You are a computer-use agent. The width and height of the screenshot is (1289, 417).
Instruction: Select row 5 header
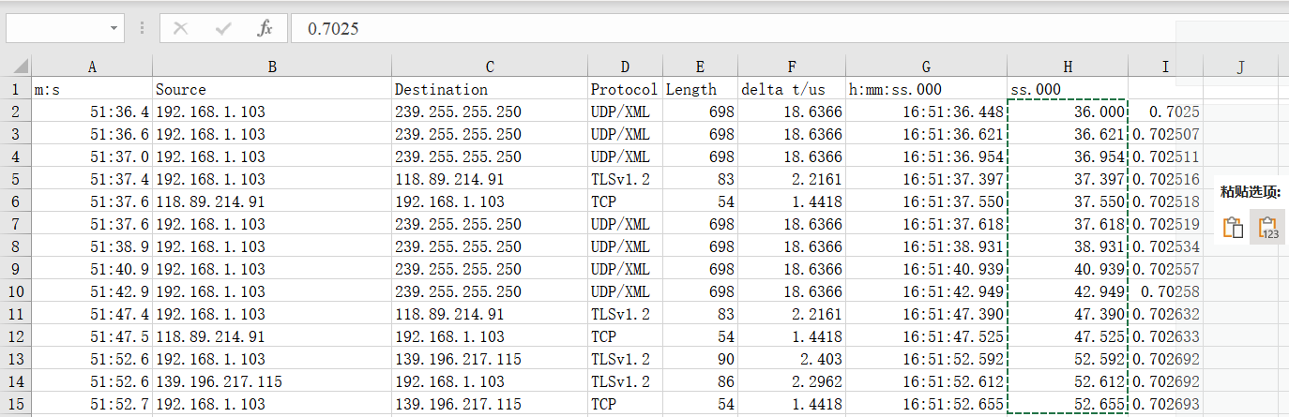coord(17,179)
